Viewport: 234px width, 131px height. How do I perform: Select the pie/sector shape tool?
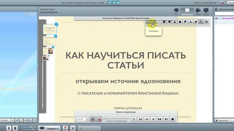[x=185, y=22]
